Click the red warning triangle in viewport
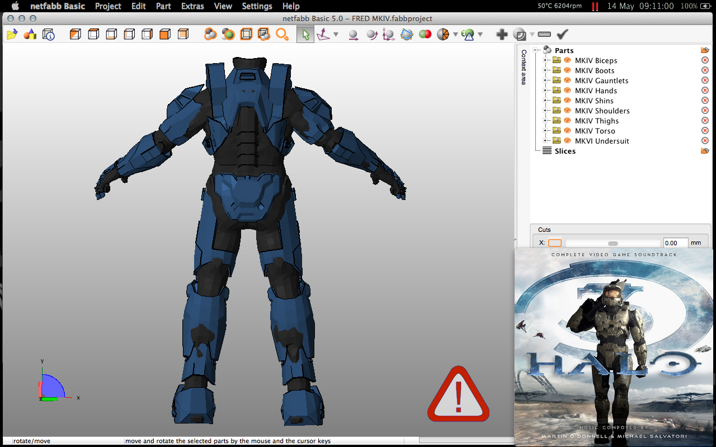716x447 pixels. (x=458, y=394)
